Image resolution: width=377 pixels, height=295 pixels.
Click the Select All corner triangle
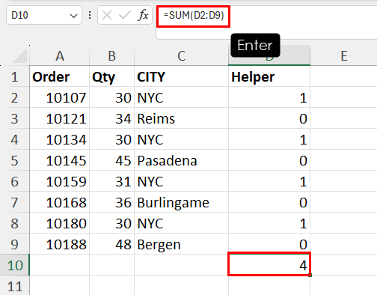coord(20,55)
